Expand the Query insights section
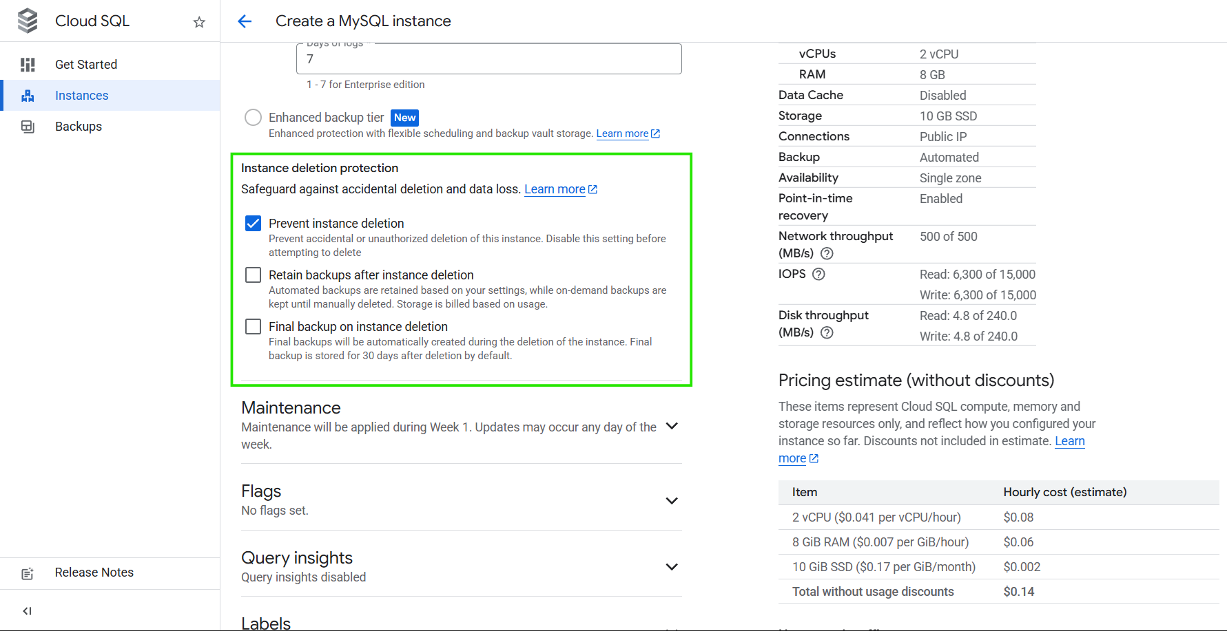 tap(672, 566)
